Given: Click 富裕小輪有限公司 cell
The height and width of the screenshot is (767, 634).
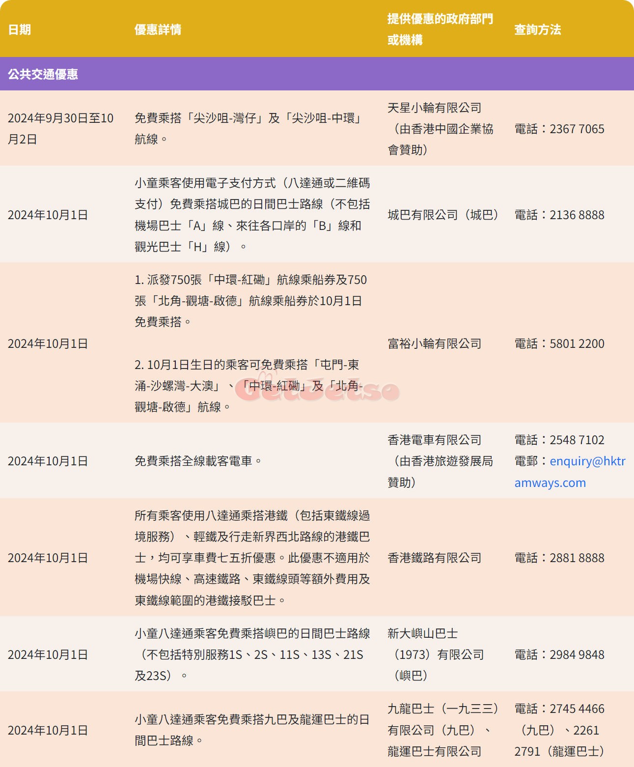Looking at the screenshot, I should pos(435,343).
